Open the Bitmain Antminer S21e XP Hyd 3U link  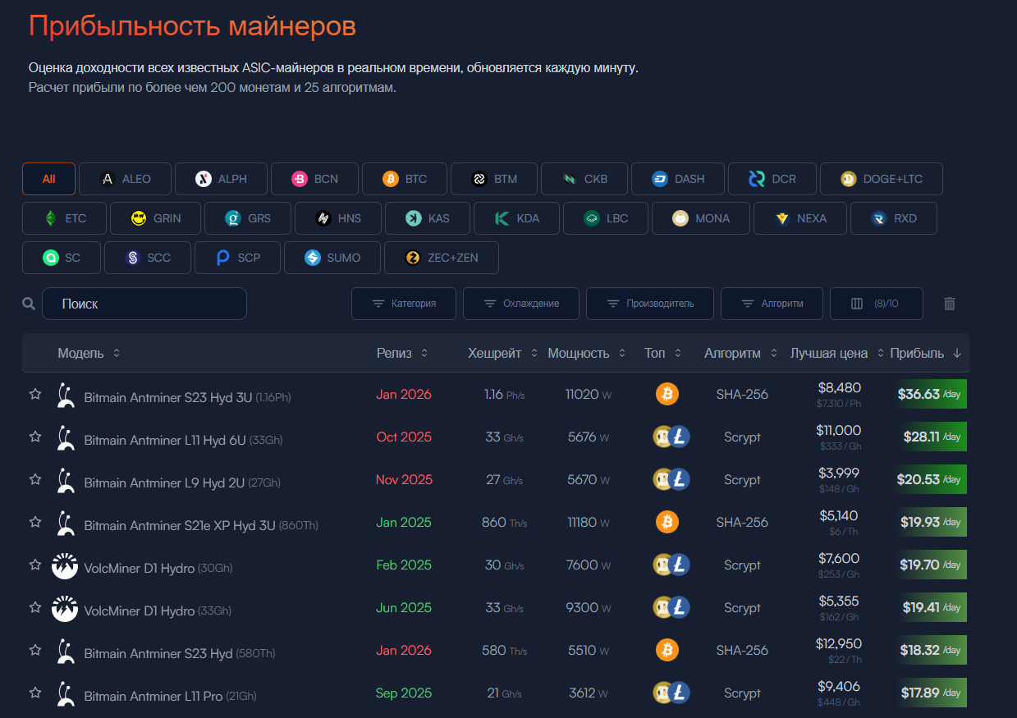pos(179,525)
